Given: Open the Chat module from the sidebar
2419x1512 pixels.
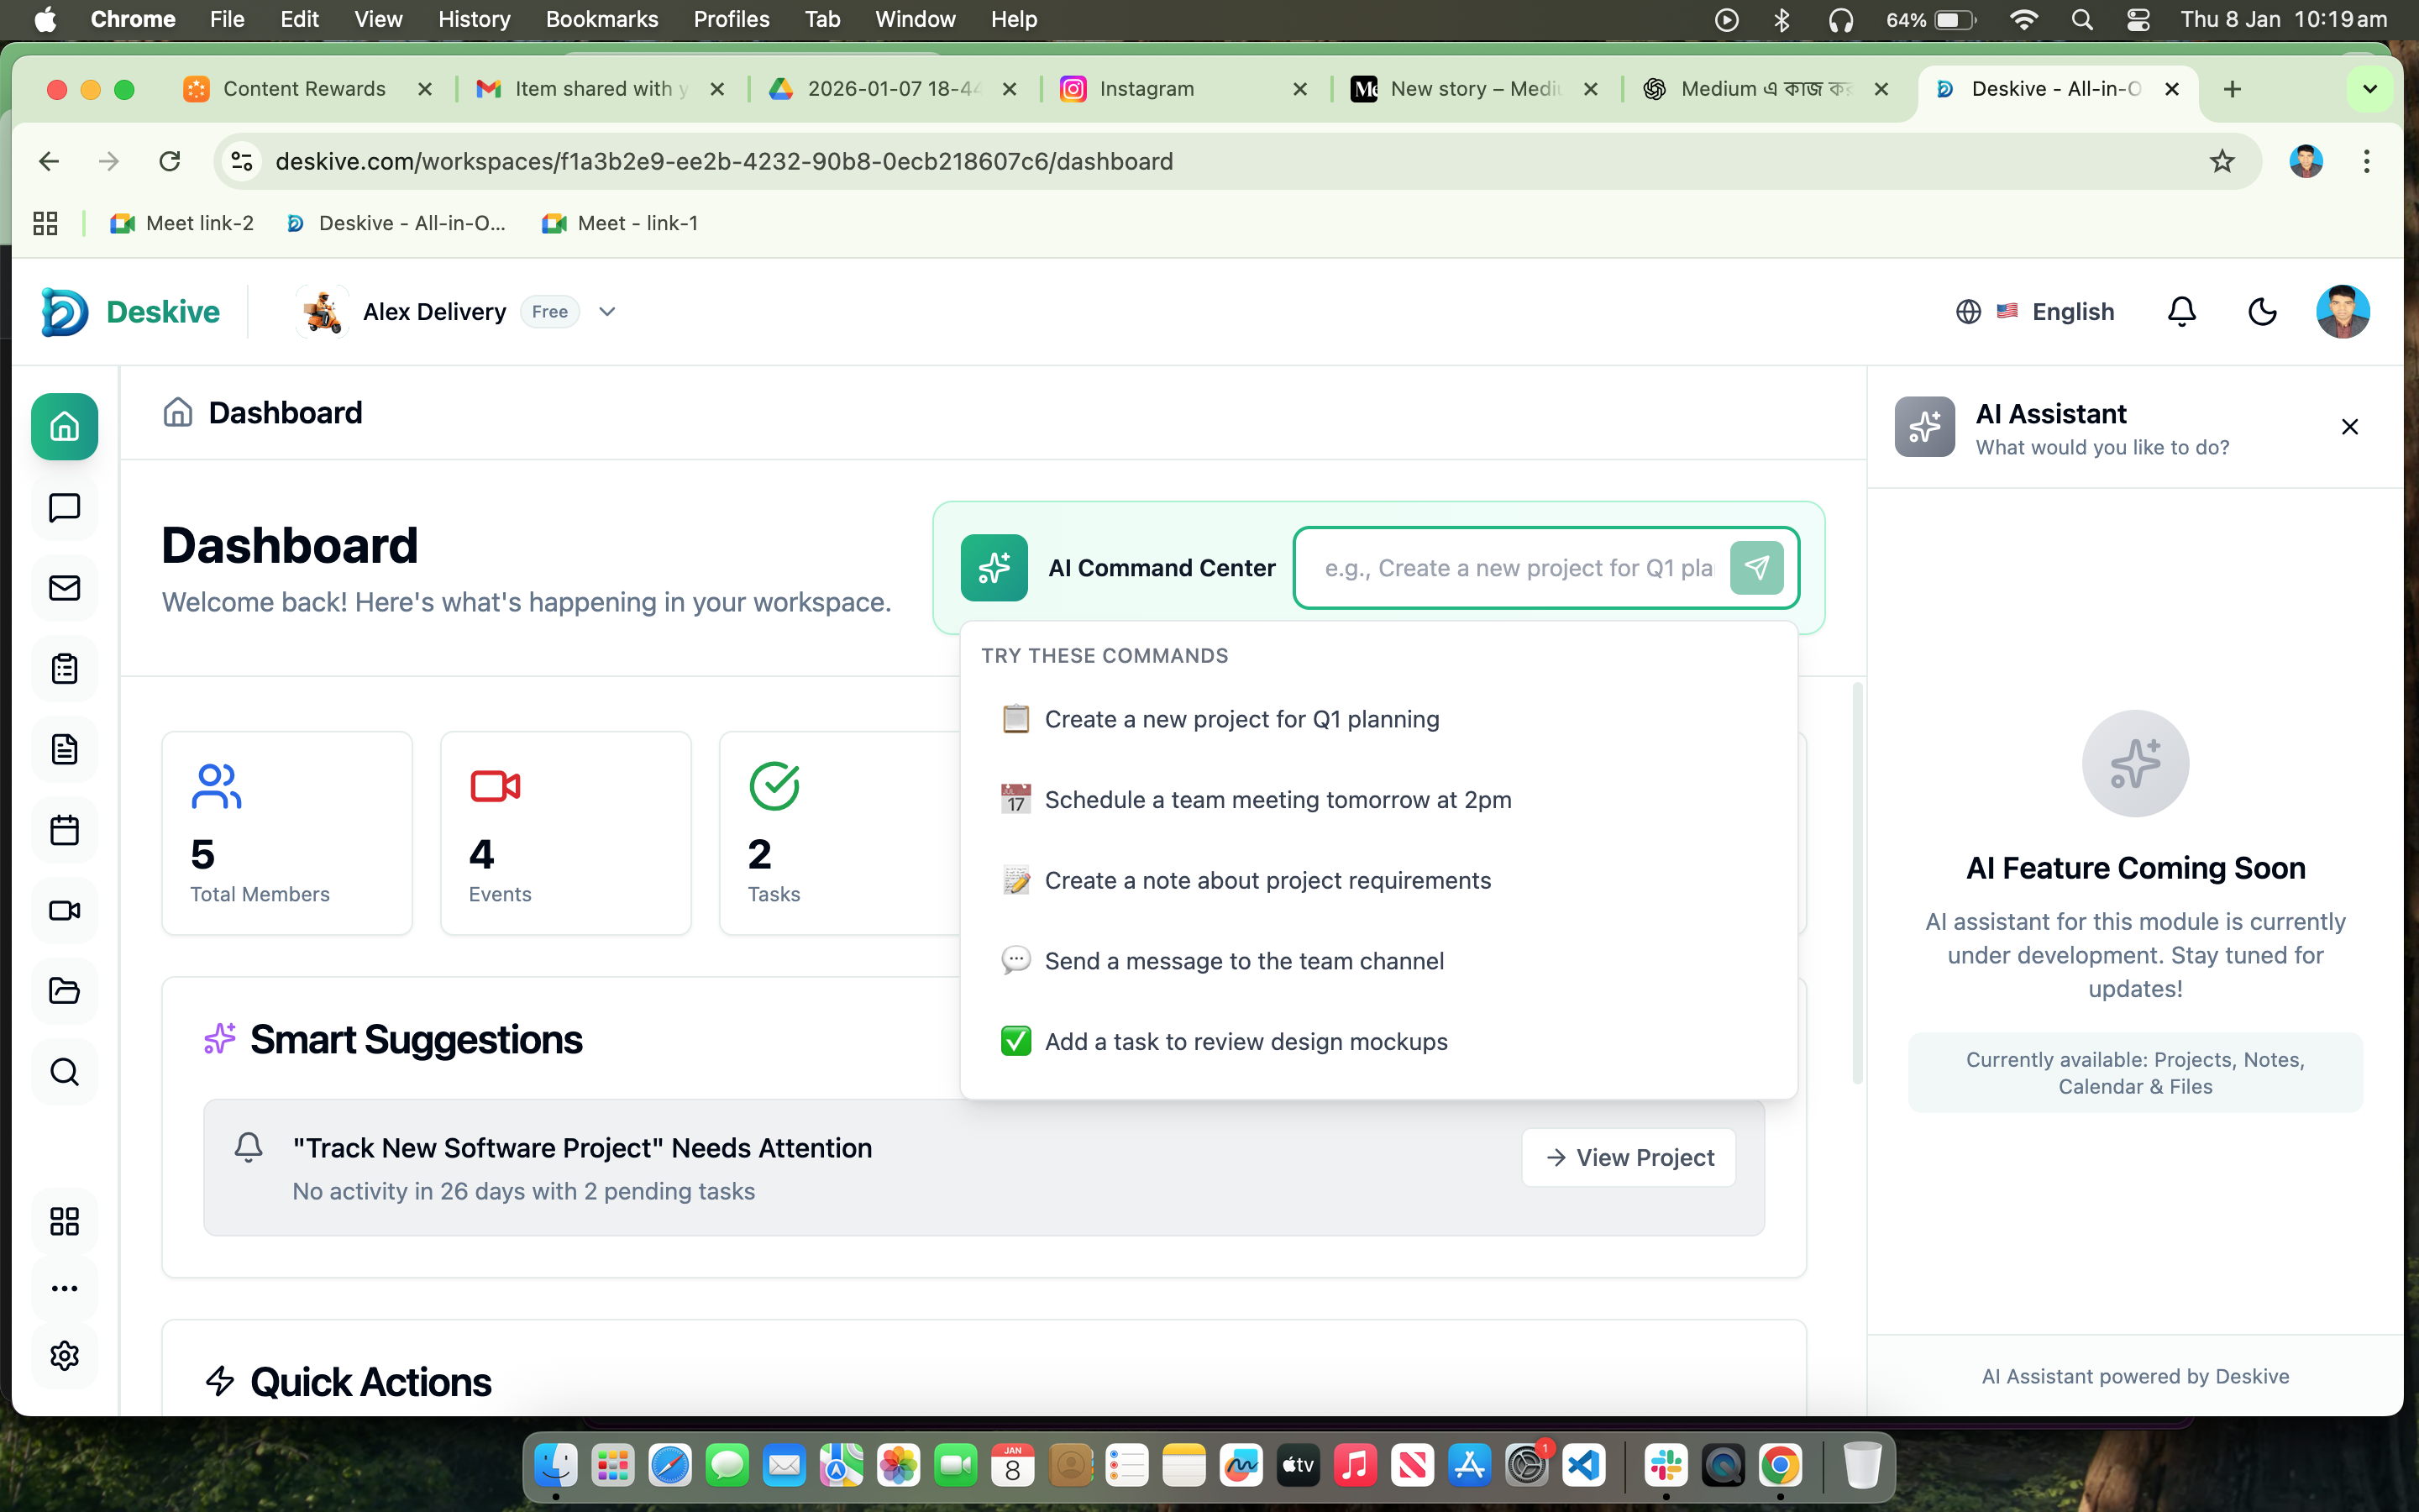Looking at the screenshot, I should [x=64, y=508].
